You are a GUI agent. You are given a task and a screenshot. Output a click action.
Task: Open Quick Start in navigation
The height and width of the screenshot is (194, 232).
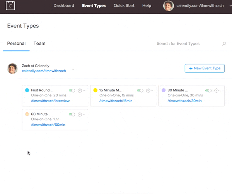pyautogui.click(x=124, y=6)
